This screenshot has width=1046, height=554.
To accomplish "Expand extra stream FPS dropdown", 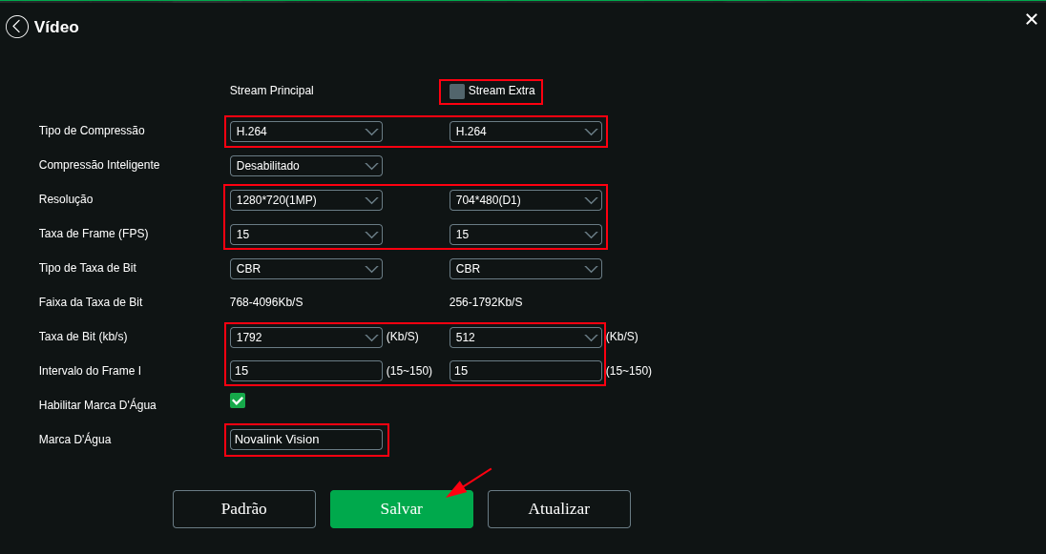I will (x=525, y=235).
